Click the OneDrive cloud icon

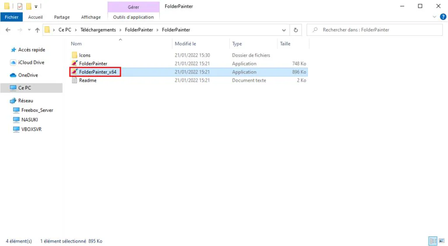coord(13,75)
